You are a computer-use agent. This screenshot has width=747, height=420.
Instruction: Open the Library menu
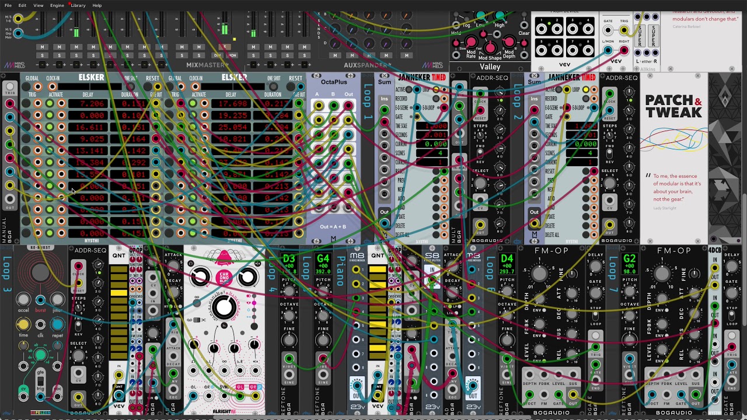coord(78,6)
